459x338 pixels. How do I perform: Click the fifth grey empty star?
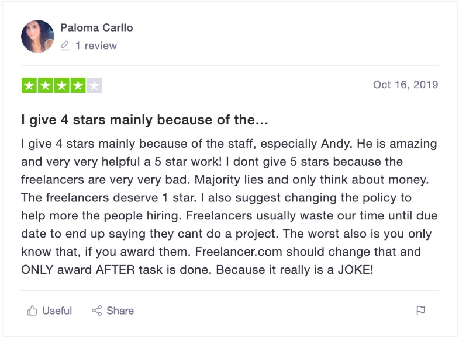coord(94,85)
